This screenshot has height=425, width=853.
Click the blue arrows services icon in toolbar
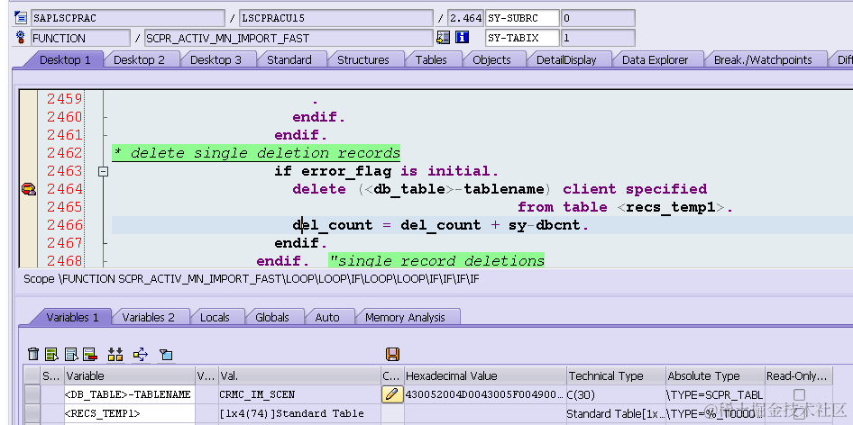(x=141, y=355)
